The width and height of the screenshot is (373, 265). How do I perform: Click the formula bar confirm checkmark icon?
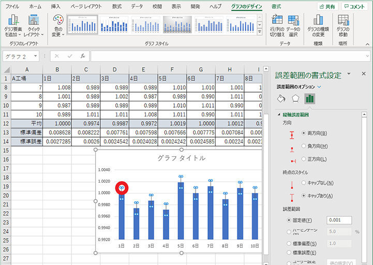click(x=70, y=56)
